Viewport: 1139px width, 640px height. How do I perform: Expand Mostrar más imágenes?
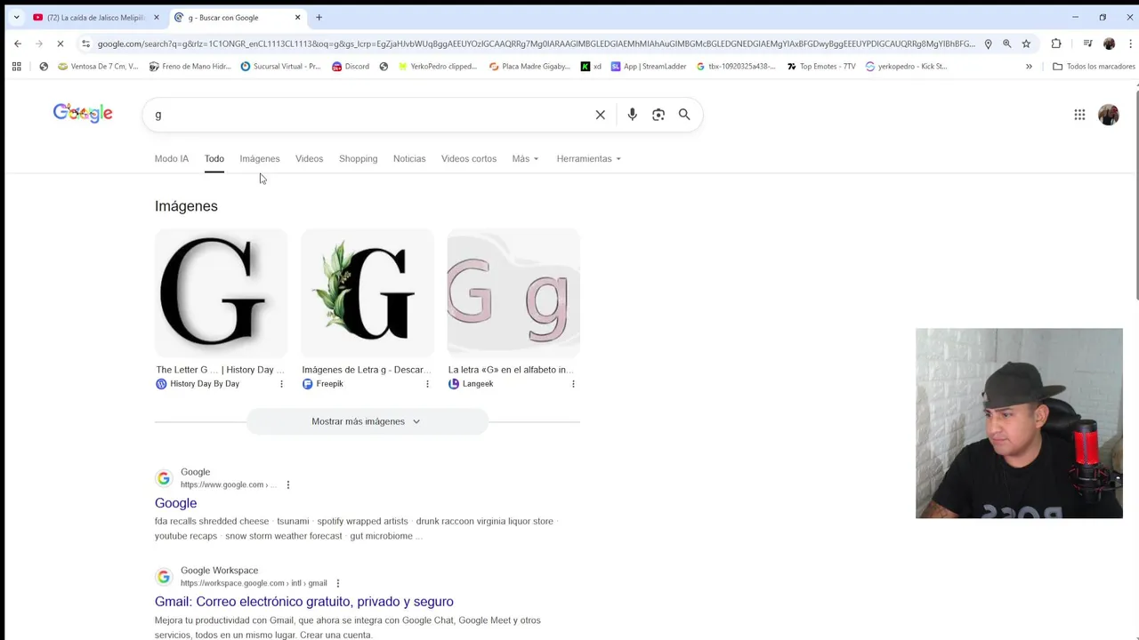tap(367, 421)
